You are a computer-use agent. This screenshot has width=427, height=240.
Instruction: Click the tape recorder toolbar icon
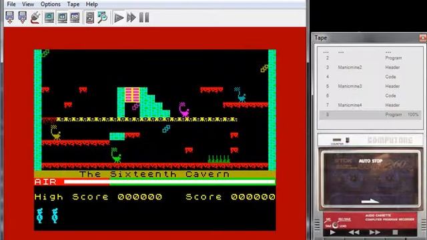pos(89,17)
